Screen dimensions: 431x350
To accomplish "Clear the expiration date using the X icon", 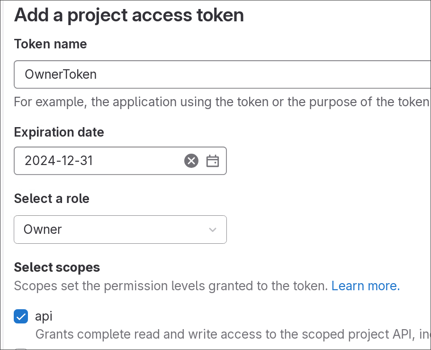I will point(191,161).
